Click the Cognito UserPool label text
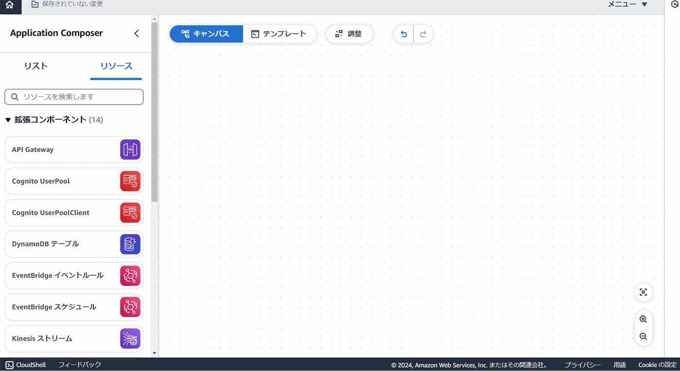This screenshot has height=371, width=680. (41, 181)
